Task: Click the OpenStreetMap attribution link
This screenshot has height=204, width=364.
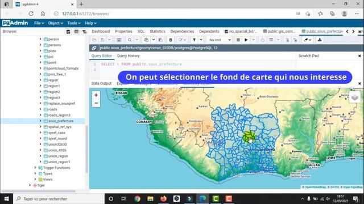Action: (x=315, y=187)
